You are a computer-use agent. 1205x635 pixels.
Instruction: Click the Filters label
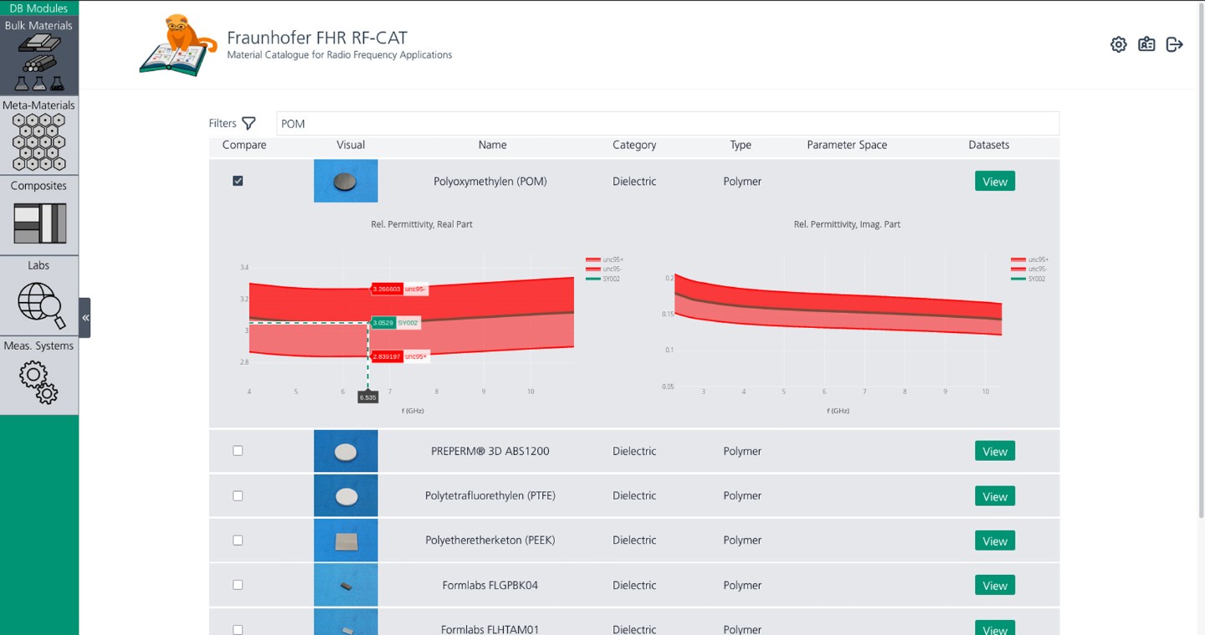(223, 123)
